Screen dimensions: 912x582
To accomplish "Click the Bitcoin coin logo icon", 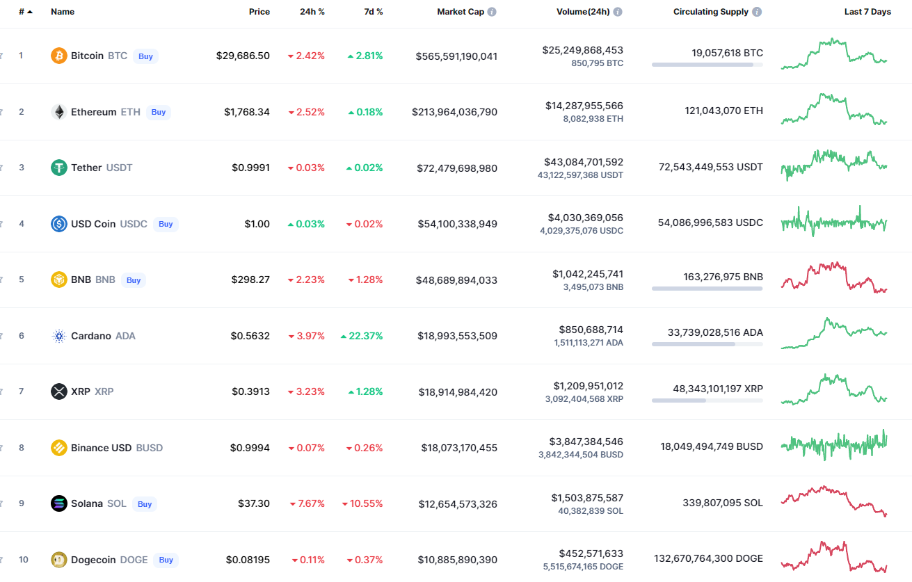I will pyautogui.click(x=59, y=56).
